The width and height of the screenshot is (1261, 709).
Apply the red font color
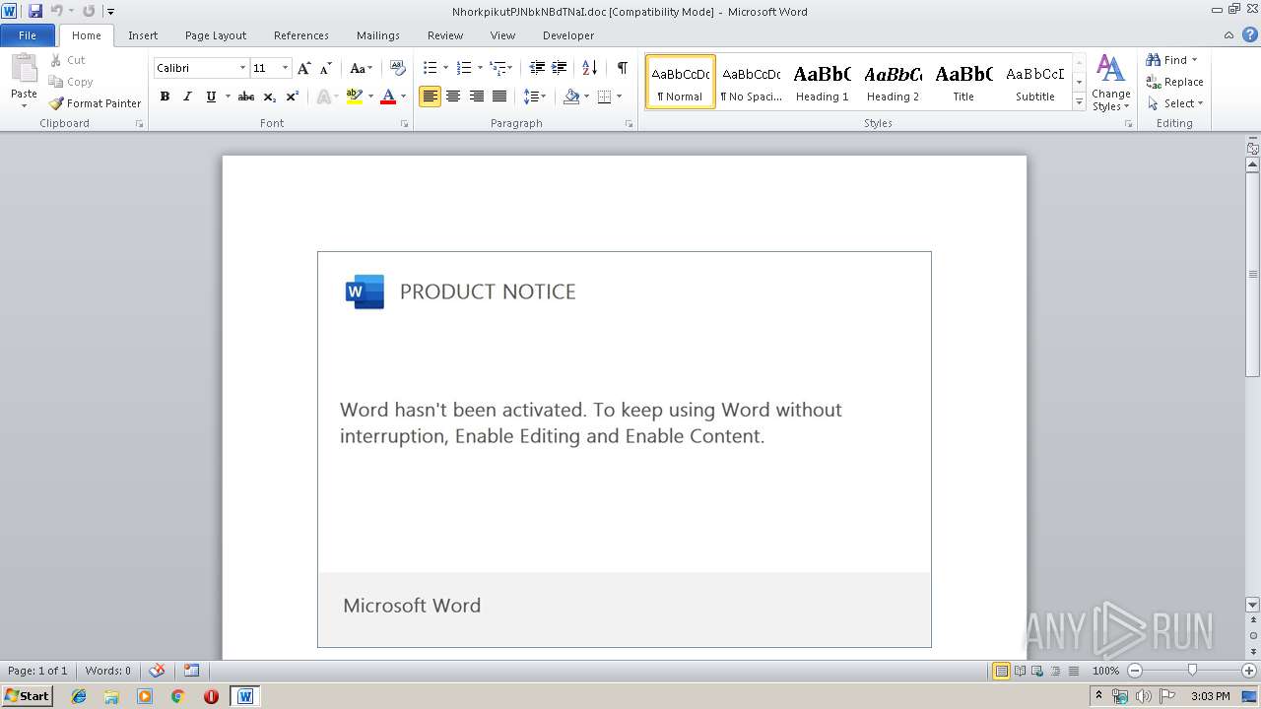388,97
